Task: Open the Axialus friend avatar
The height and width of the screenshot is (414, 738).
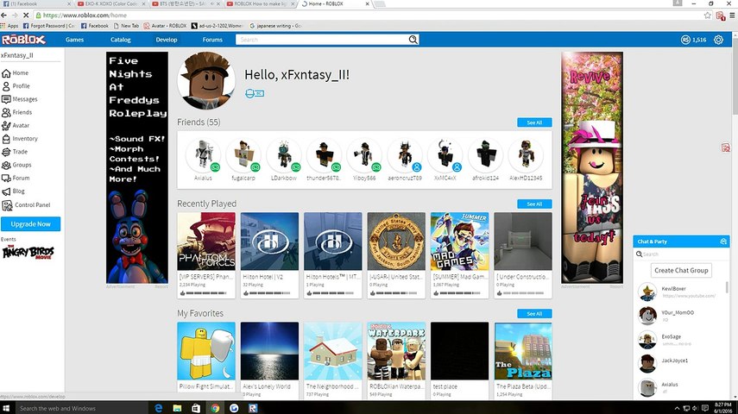Action: 203,154
